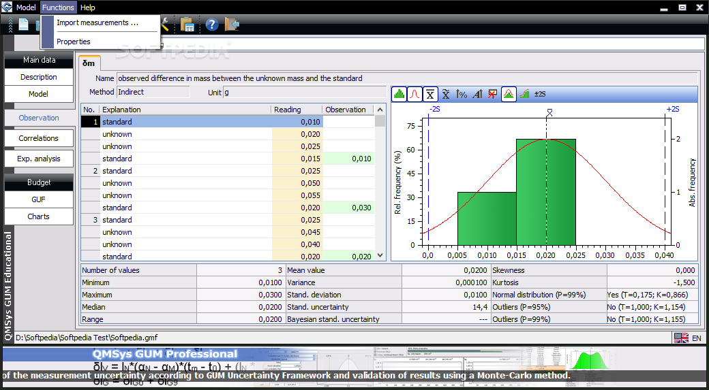Open the GUF budget section

point(39,199)
